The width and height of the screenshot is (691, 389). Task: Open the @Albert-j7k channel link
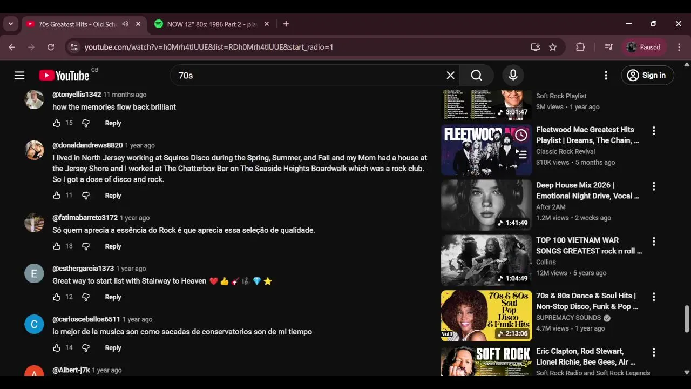pos(71,370)
